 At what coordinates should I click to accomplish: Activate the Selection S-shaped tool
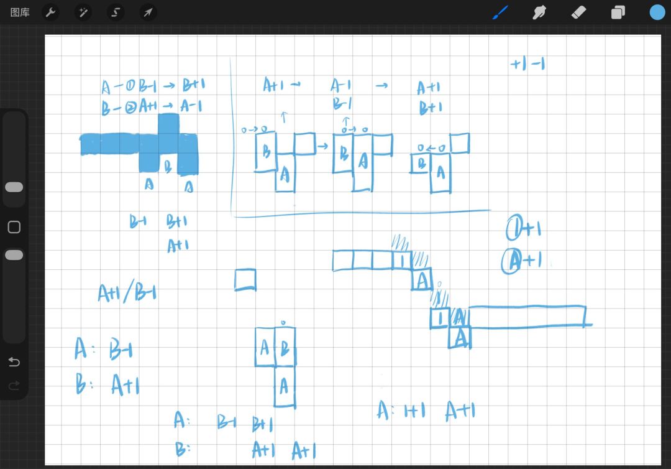116,12
